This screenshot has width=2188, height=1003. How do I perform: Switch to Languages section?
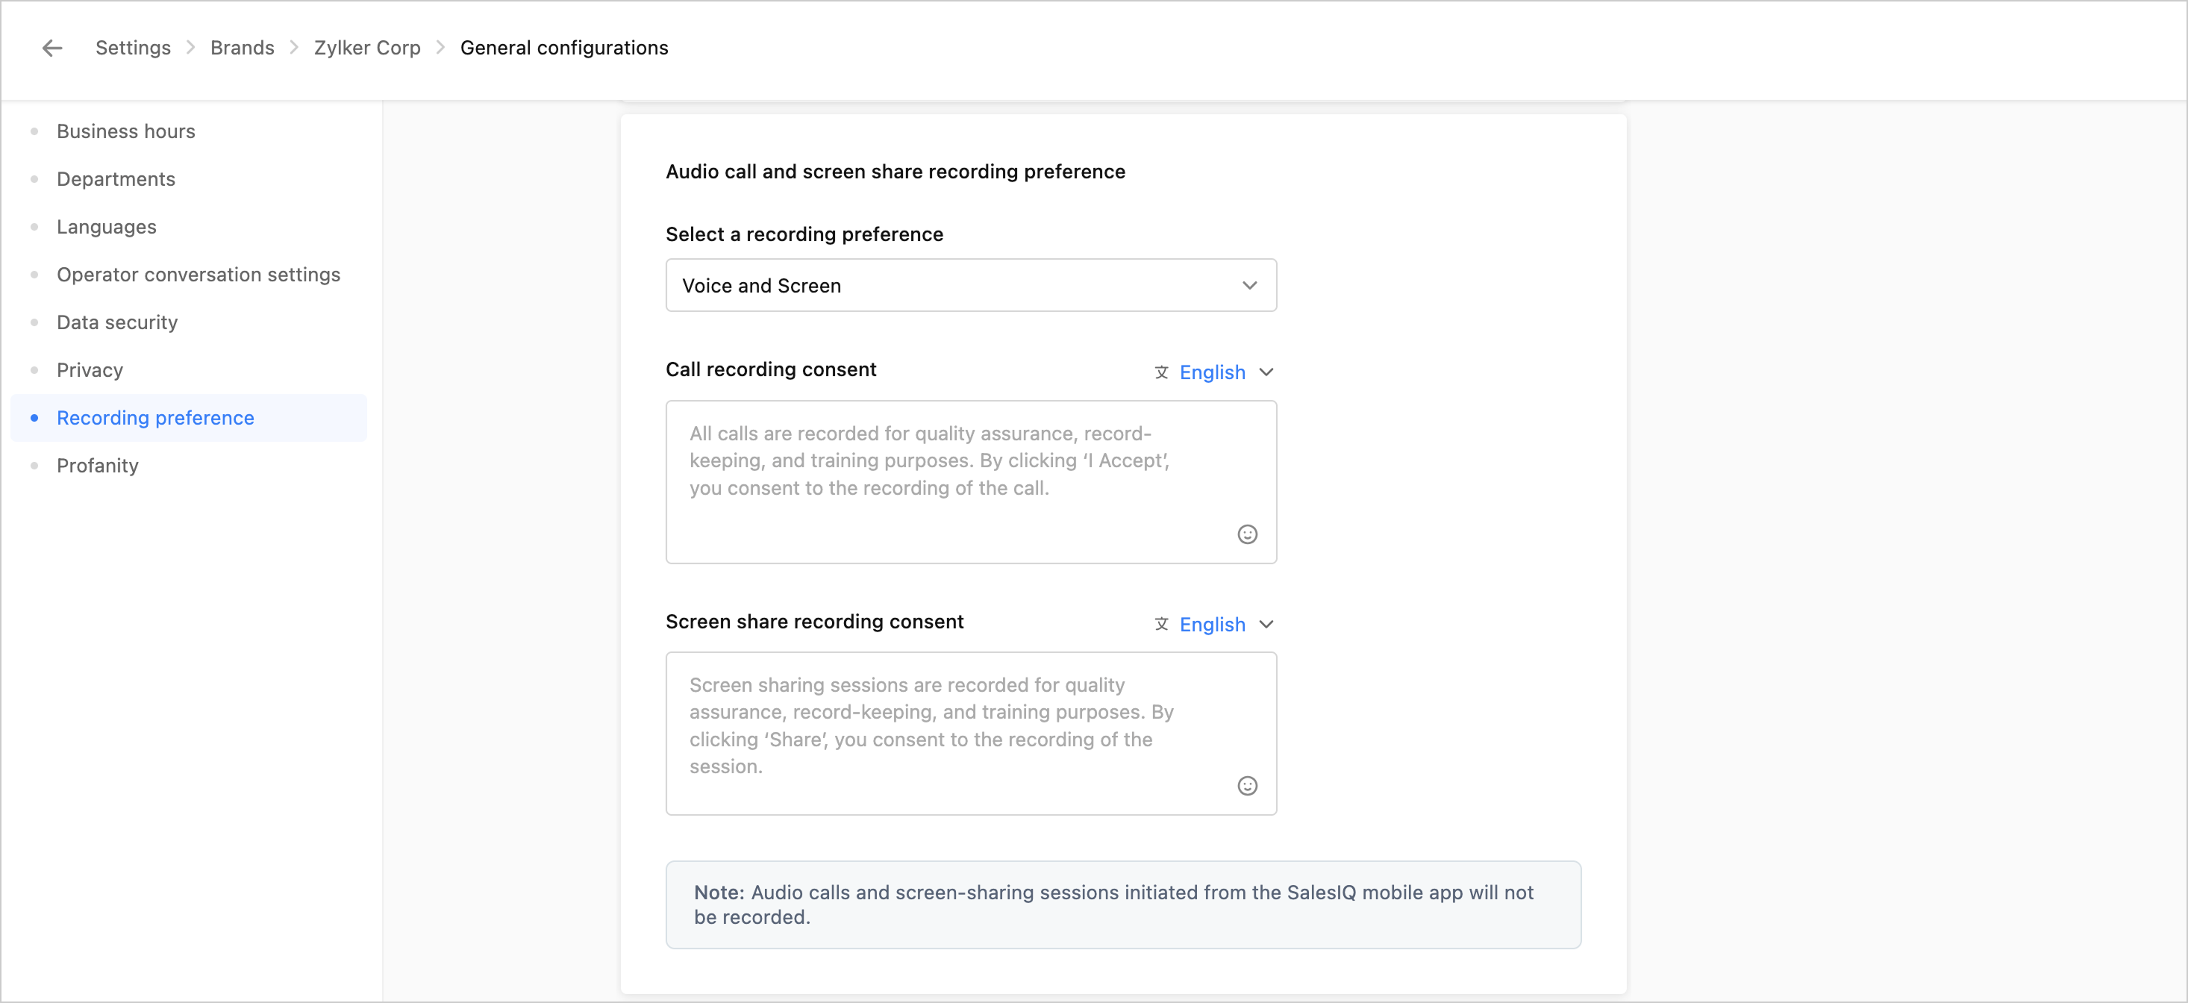[x=106, y=227]
